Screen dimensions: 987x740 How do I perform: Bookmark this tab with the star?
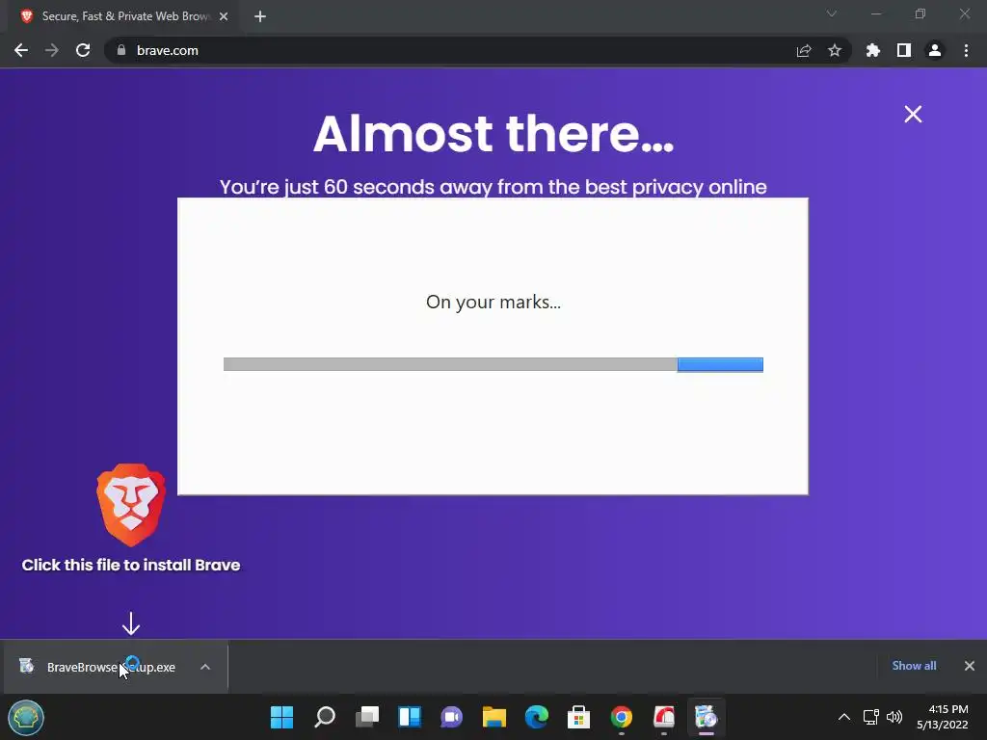coord(835,50)
